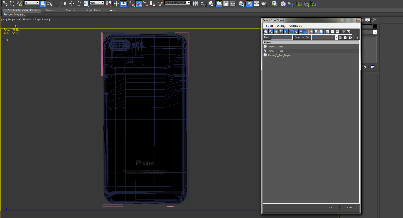Click OK in Select From Scene
Image resolution: width=403 pixels, height=218 pixels.
[331, 207]
